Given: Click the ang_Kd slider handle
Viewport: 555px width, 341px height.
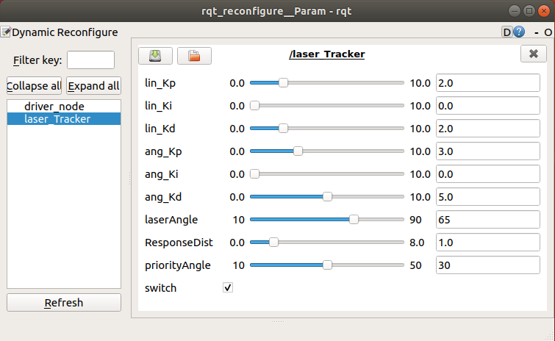Looking at the screenshot, I should 327,197.
